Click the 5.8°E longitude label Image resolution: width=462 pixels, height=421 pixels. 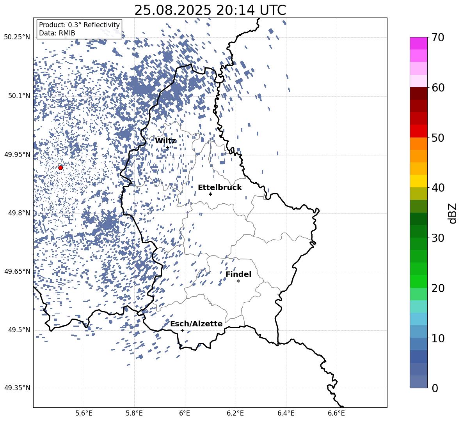[x=134, y=413]
